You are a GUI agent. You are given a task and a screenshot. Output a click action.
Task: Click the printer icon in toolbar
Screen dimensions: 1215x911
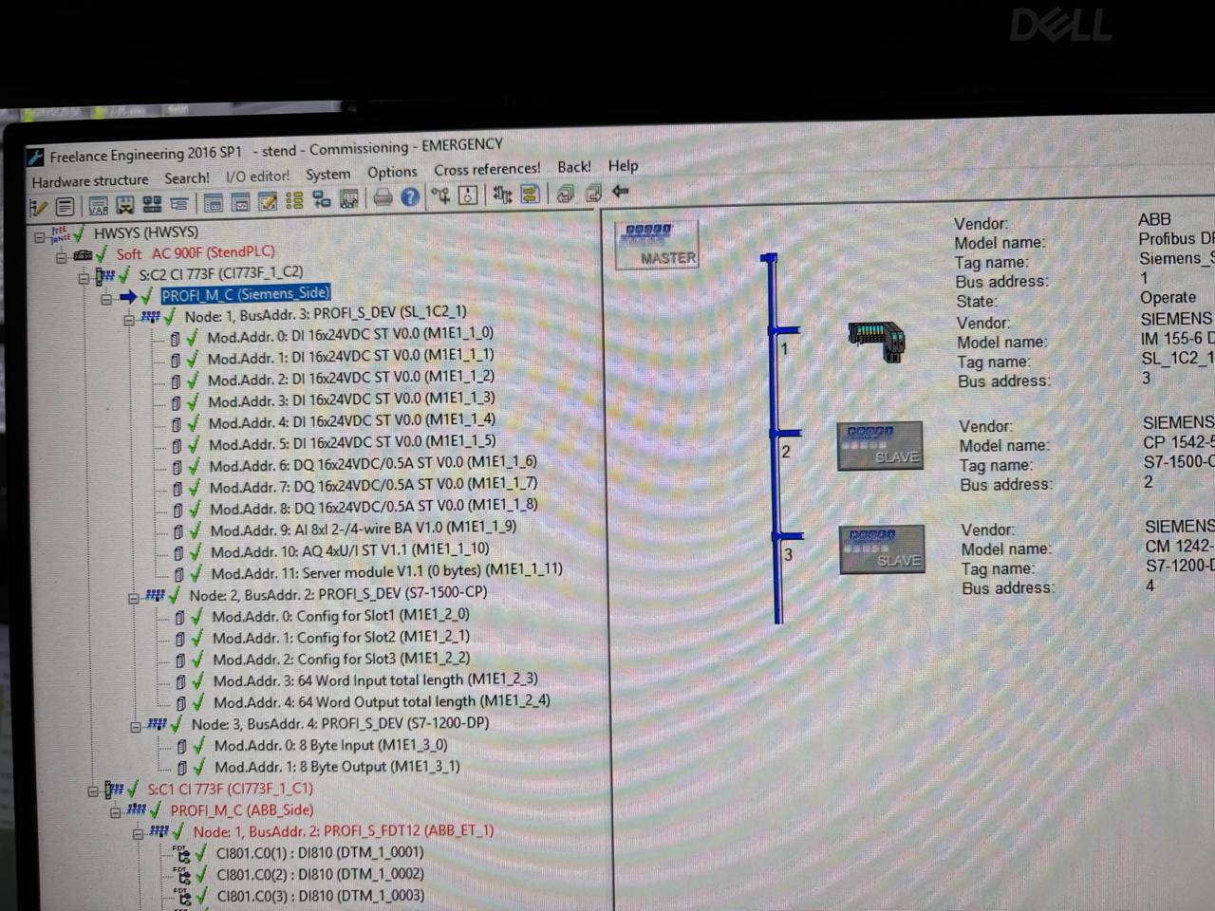[383, 197]
